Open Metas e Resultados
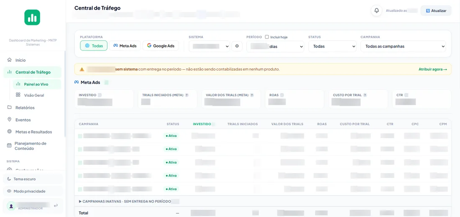Viewport: 460px width, 217px height. pyautogui.click(x=33, y=132)
